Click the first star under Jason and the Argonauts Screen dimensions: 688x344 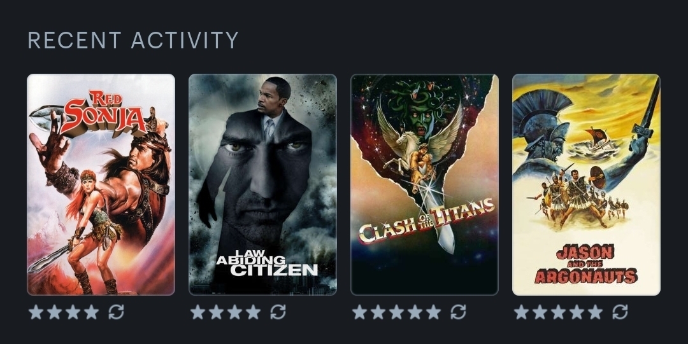(x=522, y=312)
